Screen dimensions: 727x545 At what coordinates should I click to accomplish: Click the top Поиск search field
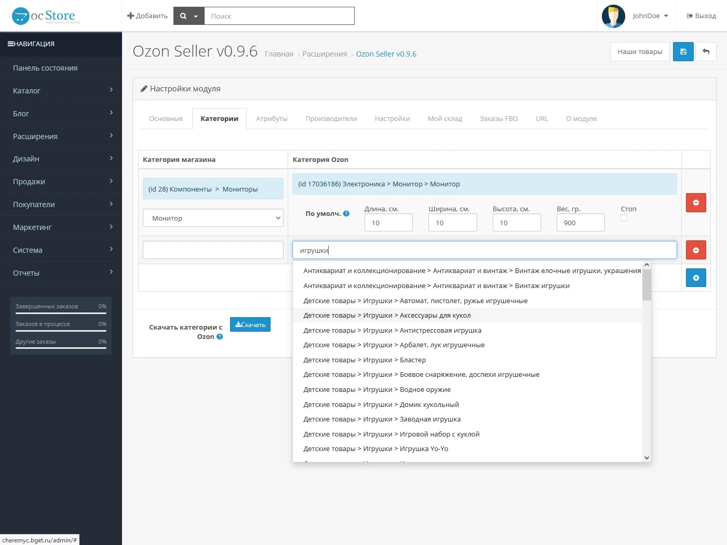[279, 16]
